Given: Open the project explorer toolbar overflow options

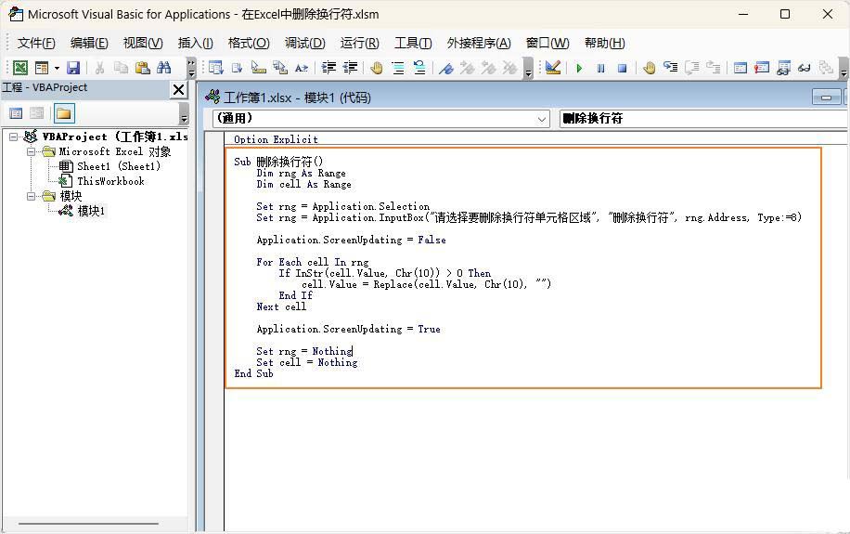Looking at the screenshot, I should (184, 113).
